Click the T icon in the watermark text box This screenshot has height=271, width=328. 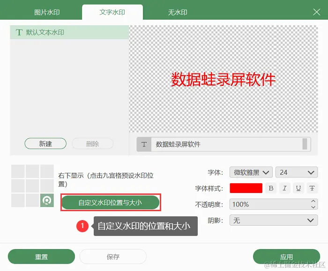pyautogui.click(x=144, y=144)
